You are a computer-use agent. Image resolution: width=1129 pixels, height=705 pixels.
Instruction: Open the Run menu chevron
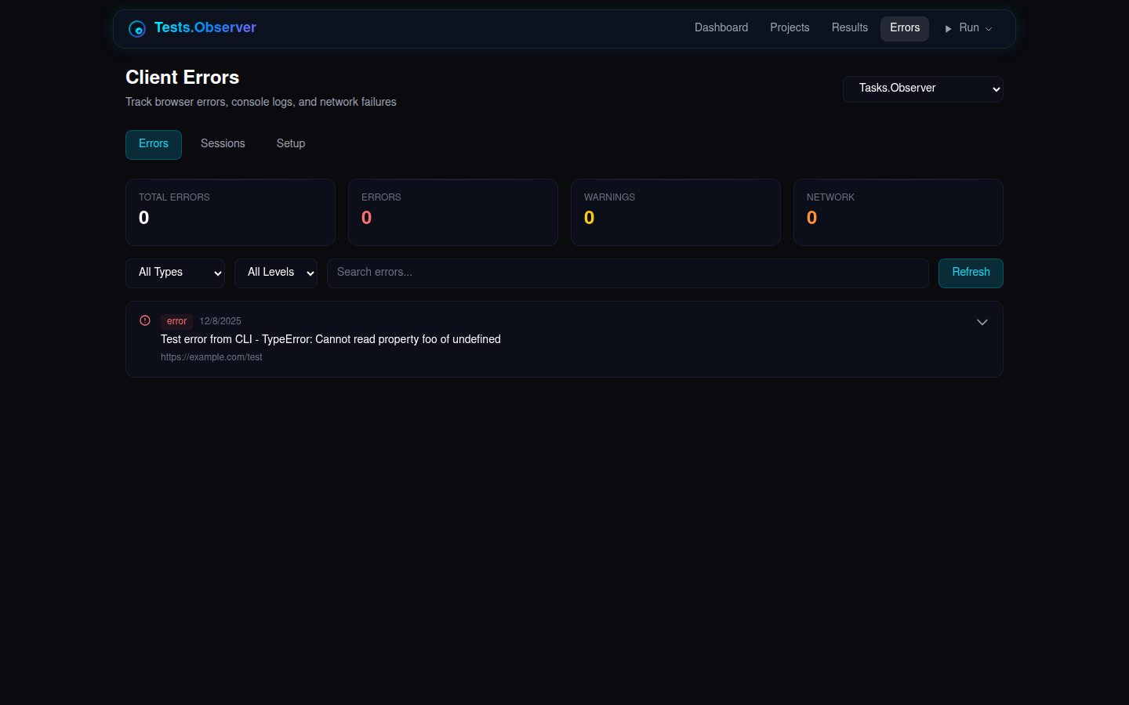[989, 29]
